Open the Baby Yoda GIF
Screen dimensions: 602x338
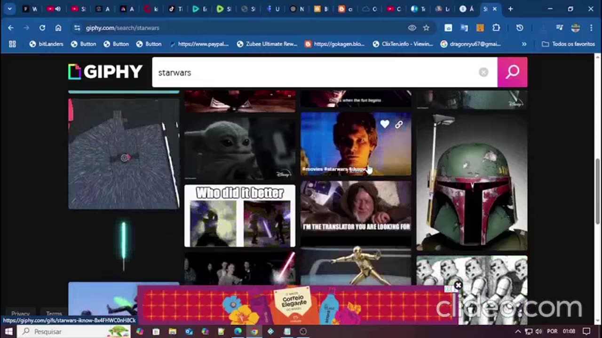coord(240,148)
